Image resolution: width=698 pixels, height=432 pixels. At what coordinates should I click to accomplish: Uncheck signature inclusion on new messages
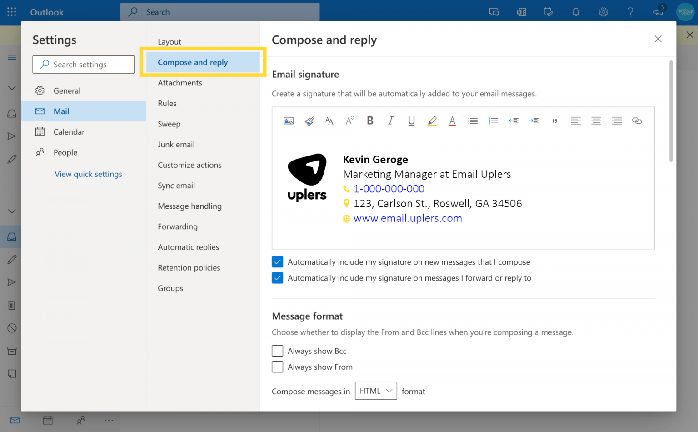pos(277,262)
